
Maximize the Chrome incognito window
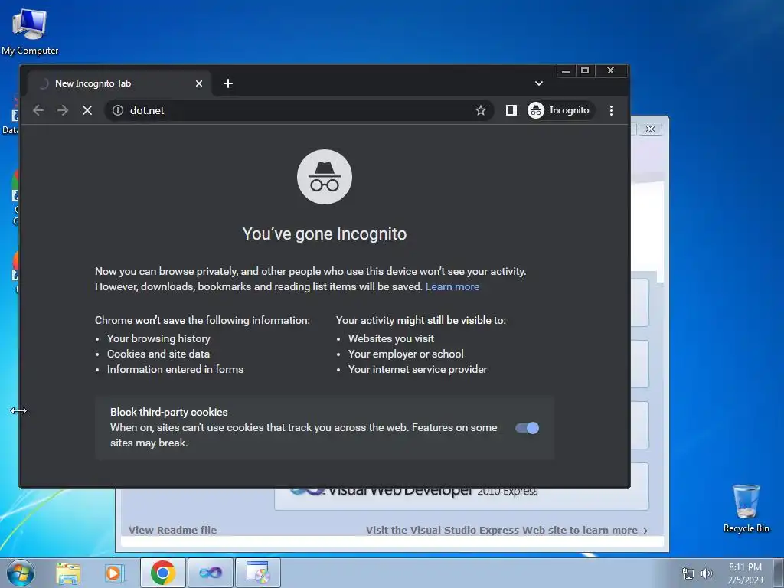(584, 71)
